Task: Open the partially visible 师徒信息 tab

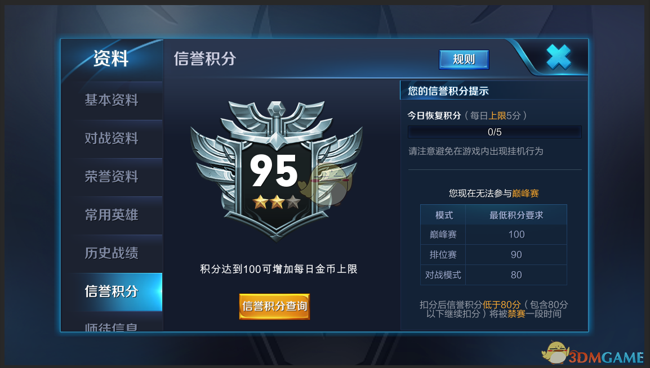Action: click(x=112, y=324)
